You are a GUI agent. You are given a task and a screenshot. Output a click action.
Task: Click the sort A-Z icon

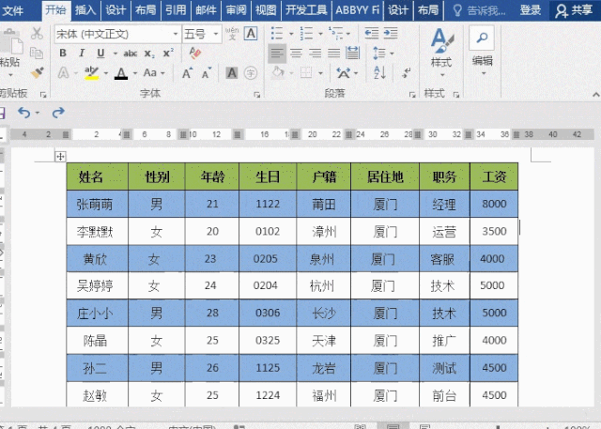(x=379, y=72)
